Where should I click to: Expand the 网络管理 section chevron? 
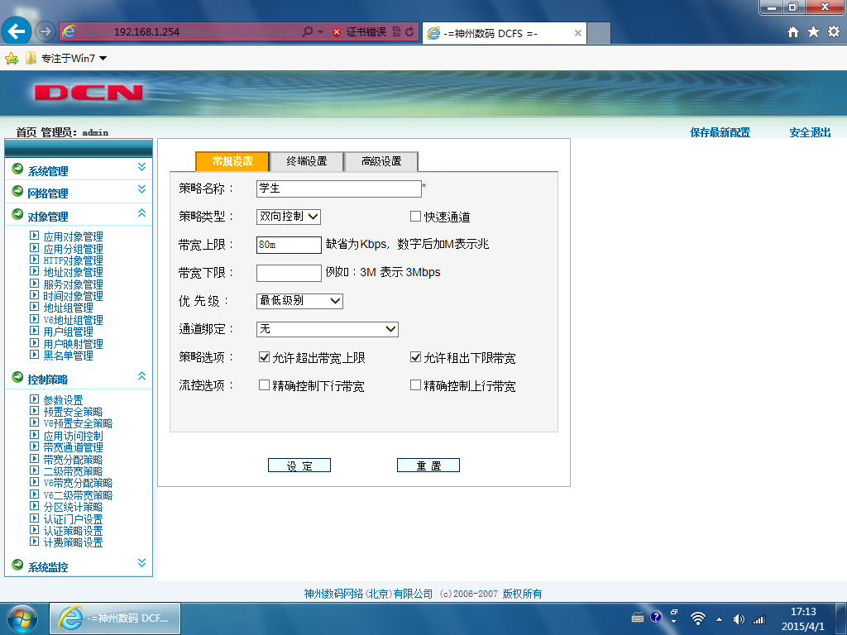[141, 189]
